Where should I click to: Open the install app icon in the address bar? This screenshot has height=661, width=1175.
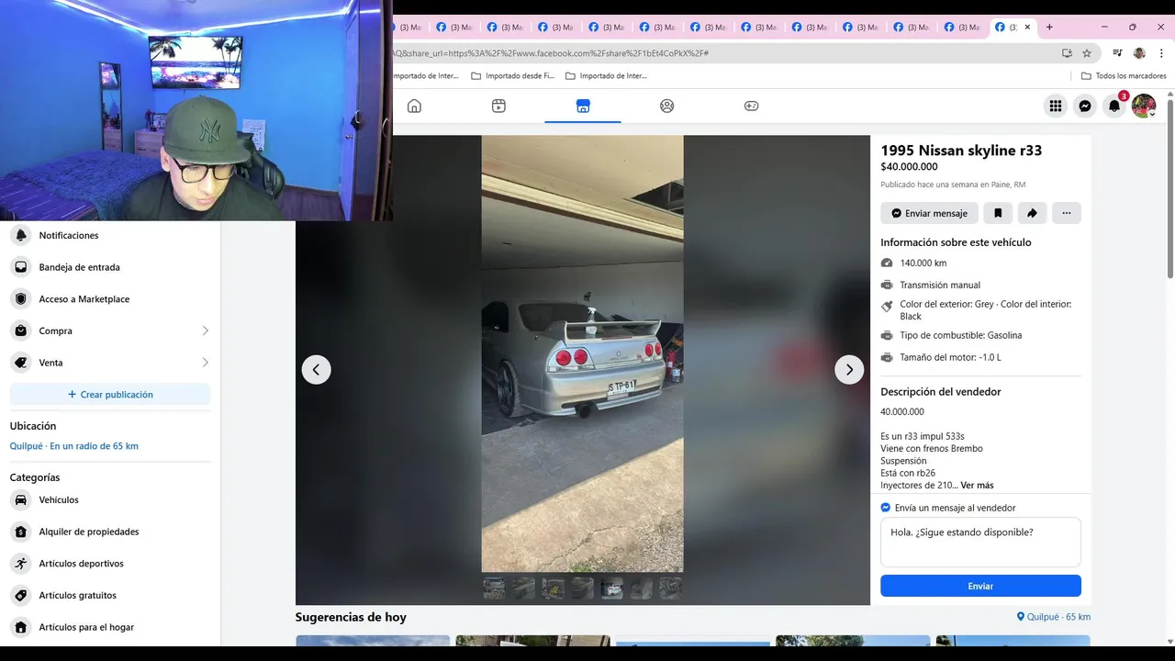pyautogui.click(x=1067, y=53)
